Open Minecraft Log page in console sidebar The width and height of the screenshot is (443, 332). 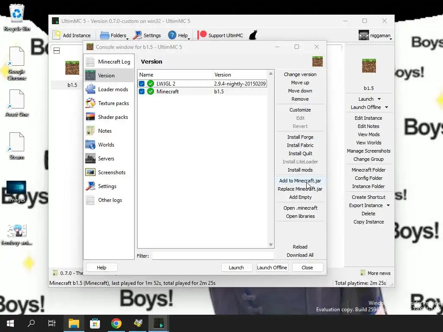[x=109, y=61]
